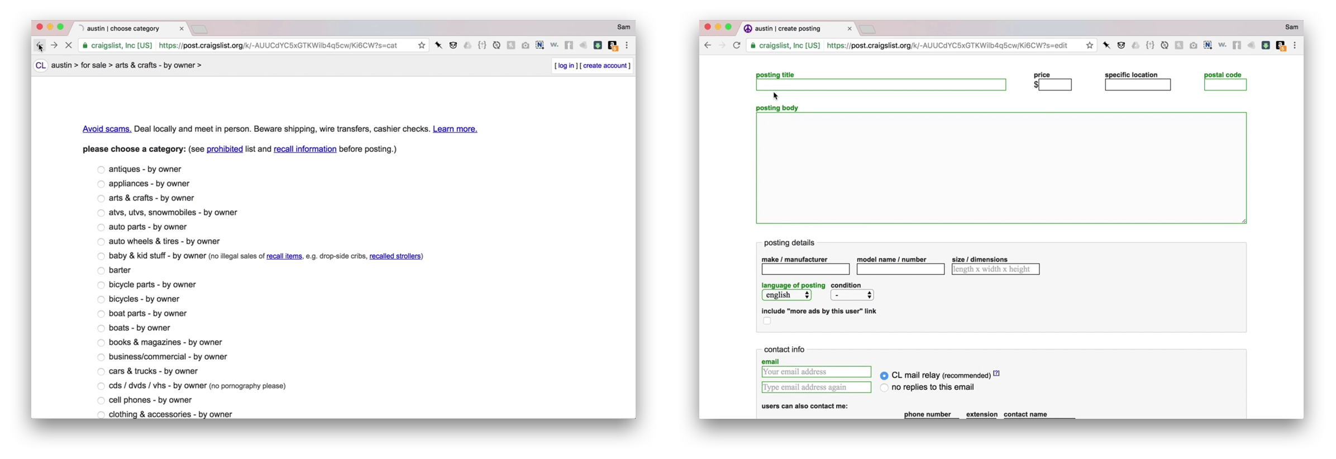Screen dimensions: 1336x459
Task: Close the austin | choose category tab
Action: click(182, 28)
